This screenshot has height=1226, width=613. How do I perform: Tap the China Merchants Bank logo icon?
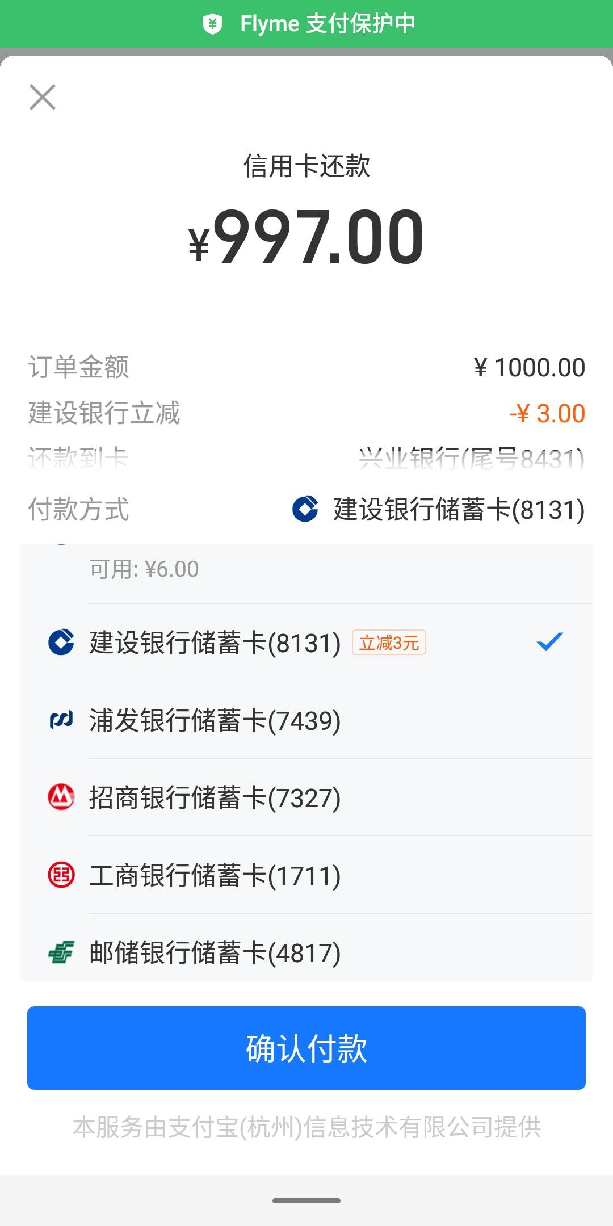click(x=61, y=797)
